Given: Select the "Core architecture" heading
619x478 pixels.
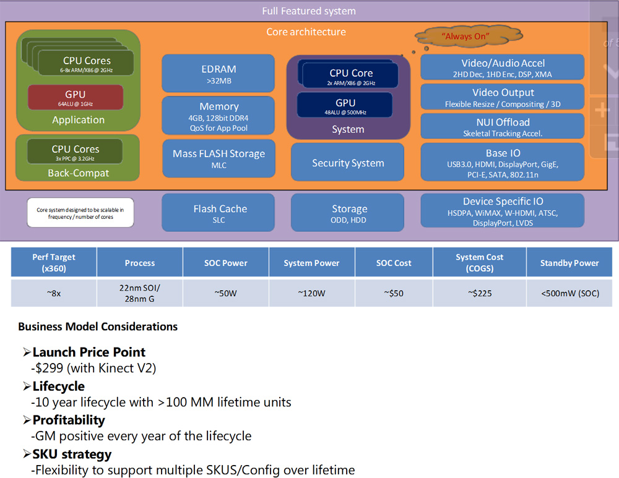Looking at the screenshot, I should [306, 32].
